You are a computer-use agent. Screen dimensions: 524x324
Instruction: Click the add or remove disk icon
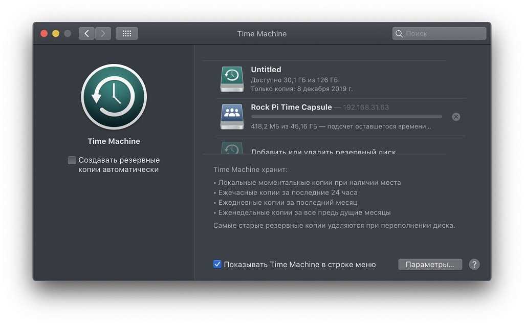[x=232, y=148]
